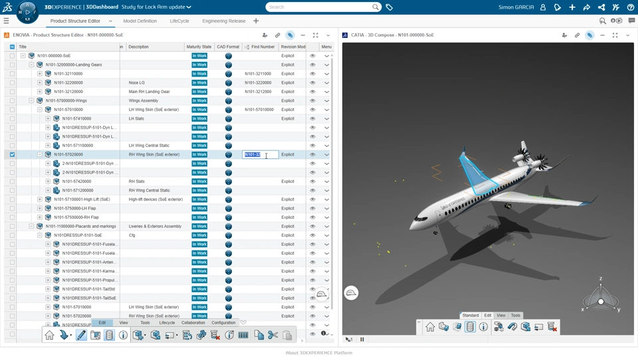
Task: Click the tag icon beside the search box
Action: (389, 7)
